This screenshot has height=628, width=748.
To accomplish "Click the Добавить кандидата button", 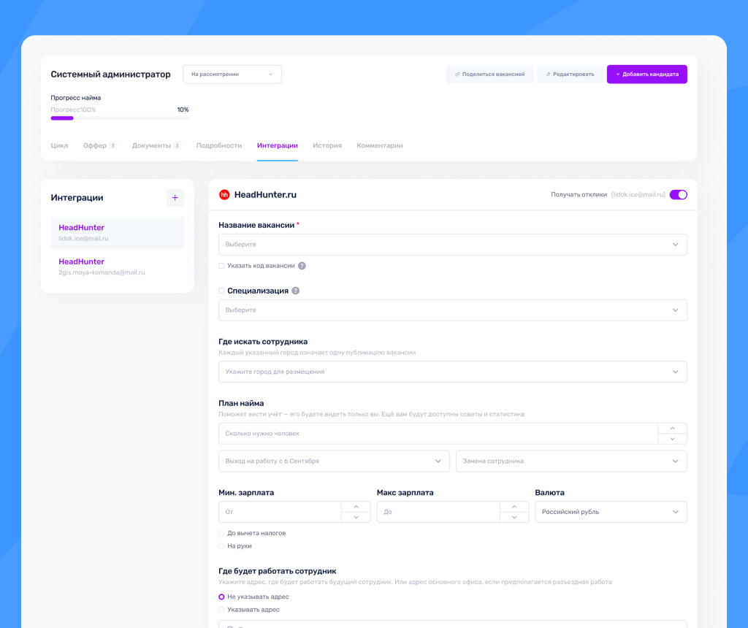I will pos(647,74).
